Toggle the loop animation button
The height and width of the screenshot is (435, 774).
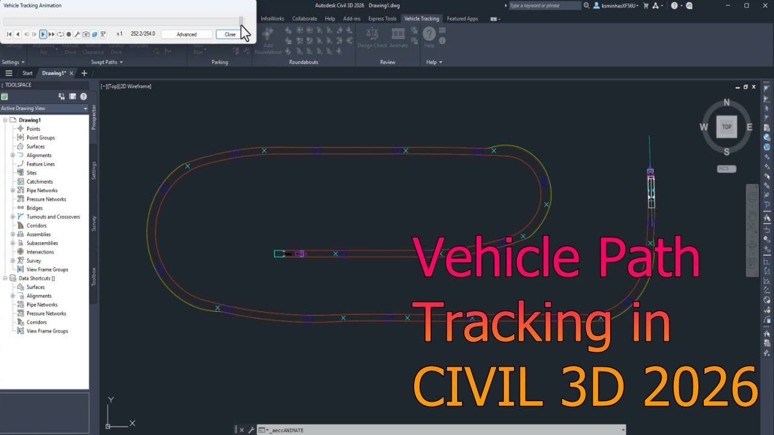60,34
